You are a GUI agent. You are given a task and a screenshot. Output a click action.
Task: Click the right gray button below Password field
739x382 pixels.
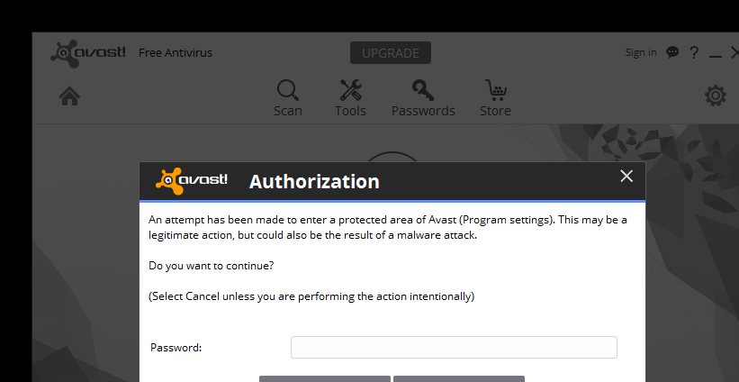[458, 377]
